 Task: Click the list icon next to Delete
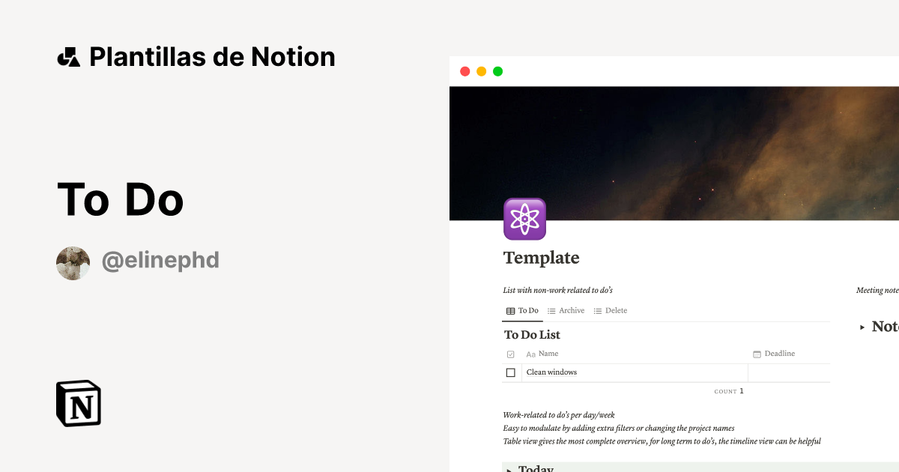(597, 309)
